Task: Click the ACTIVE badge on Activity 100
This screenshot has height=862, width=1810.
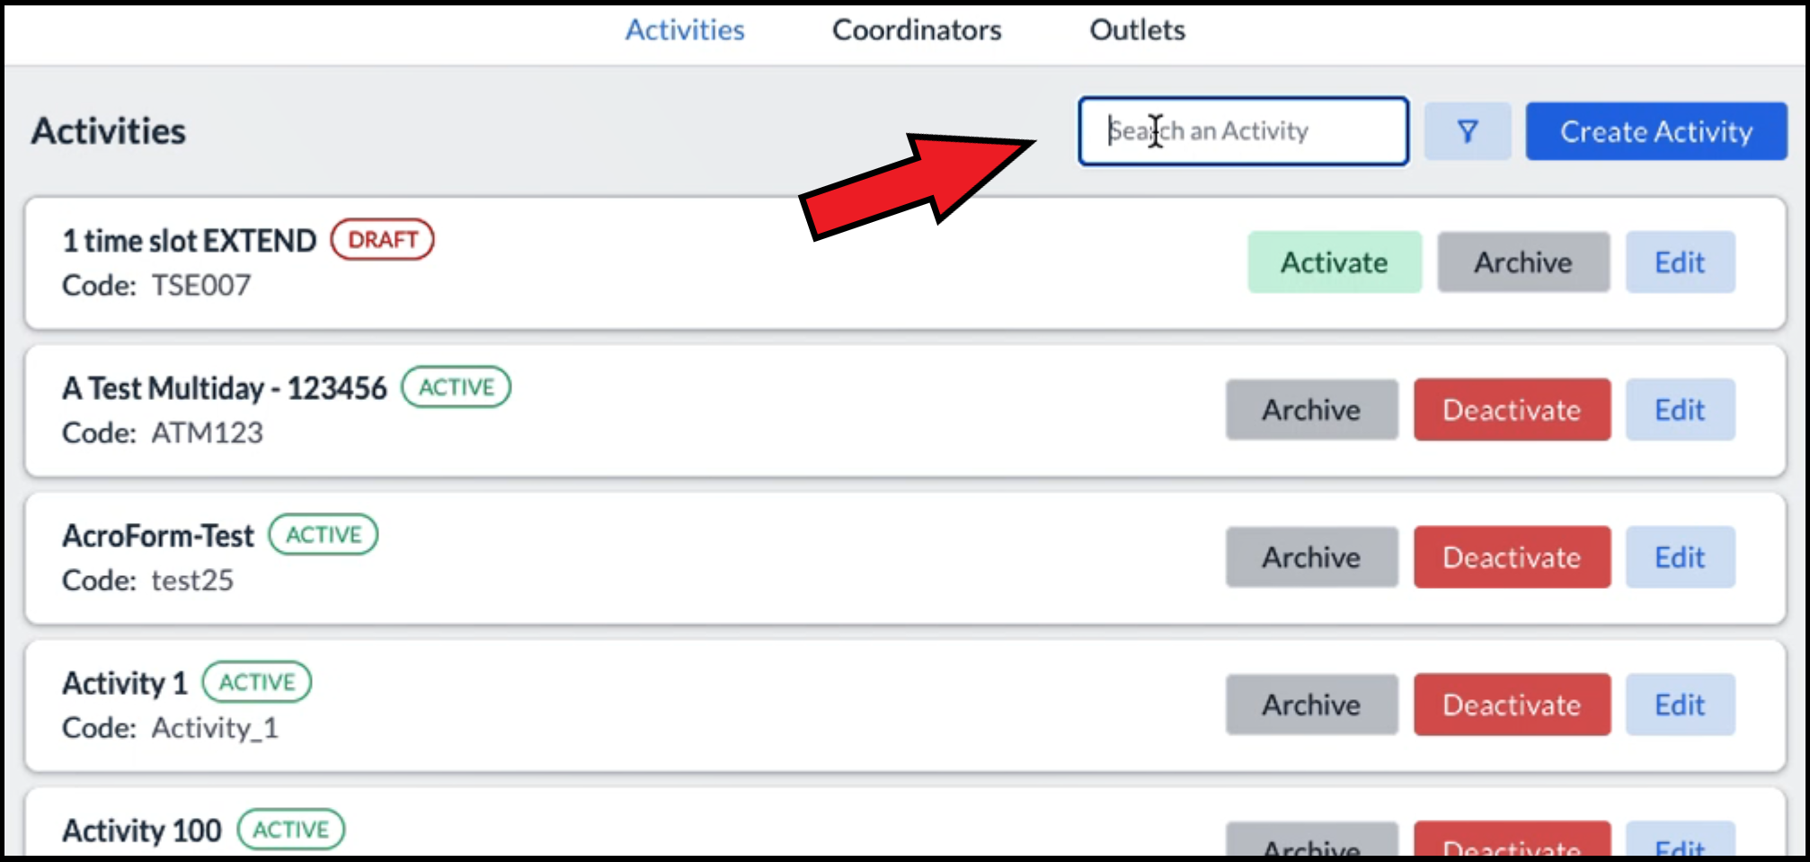Action: [x=291, y=829]
